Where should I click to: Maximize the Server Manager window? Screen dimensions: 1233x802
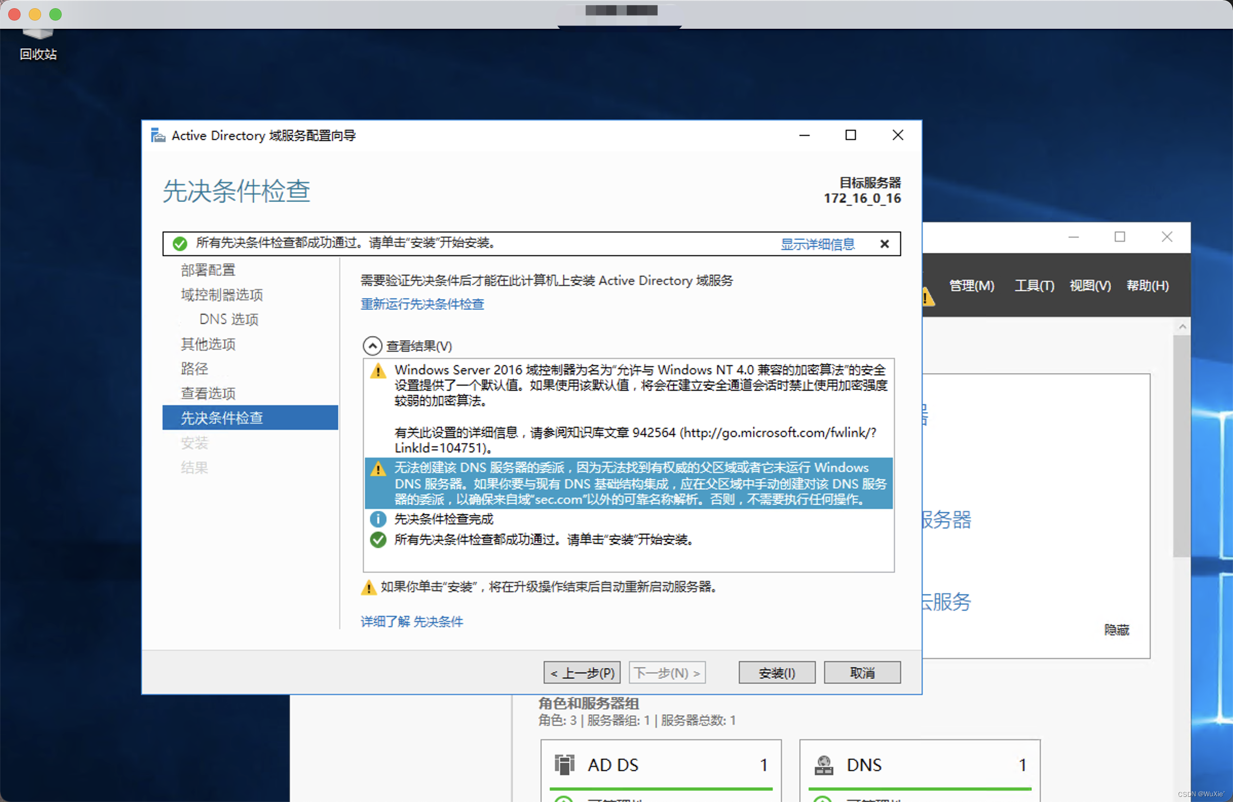click(1120, 237)
